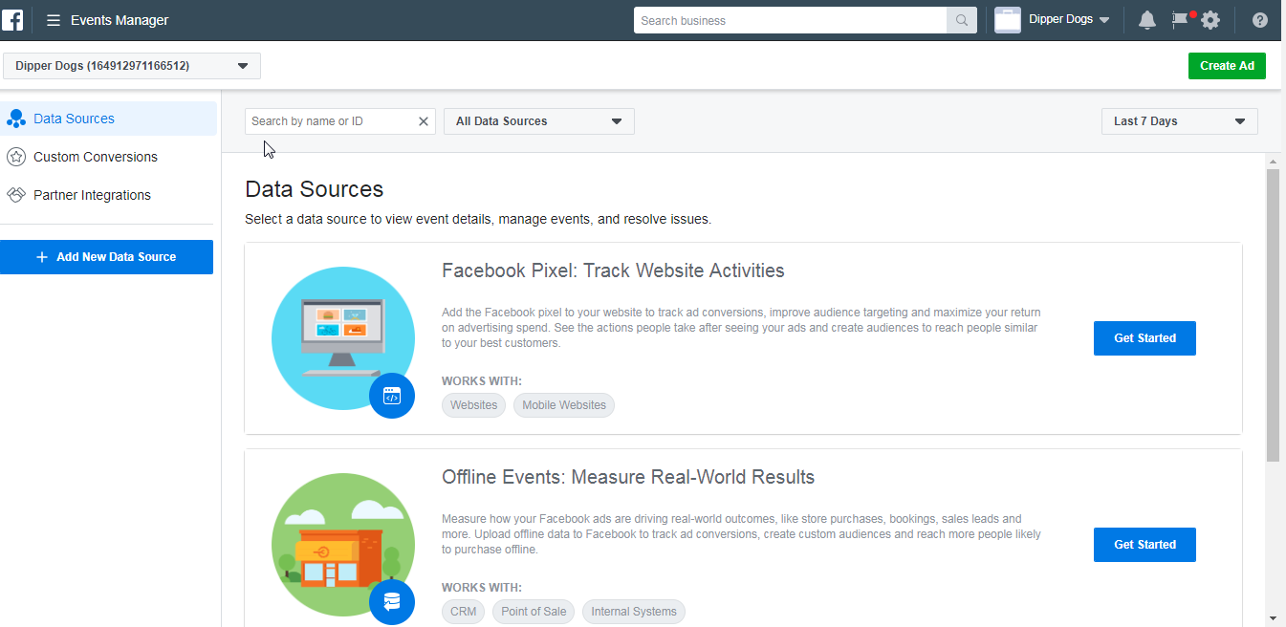Click the Partner Integrations handshake icon
Screen dimensions: 1286x627
pos(16,195)
